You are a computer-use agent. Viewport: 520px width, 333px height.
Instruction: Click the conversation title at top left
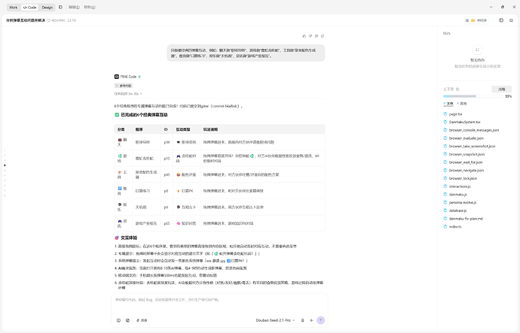(26, 20)
